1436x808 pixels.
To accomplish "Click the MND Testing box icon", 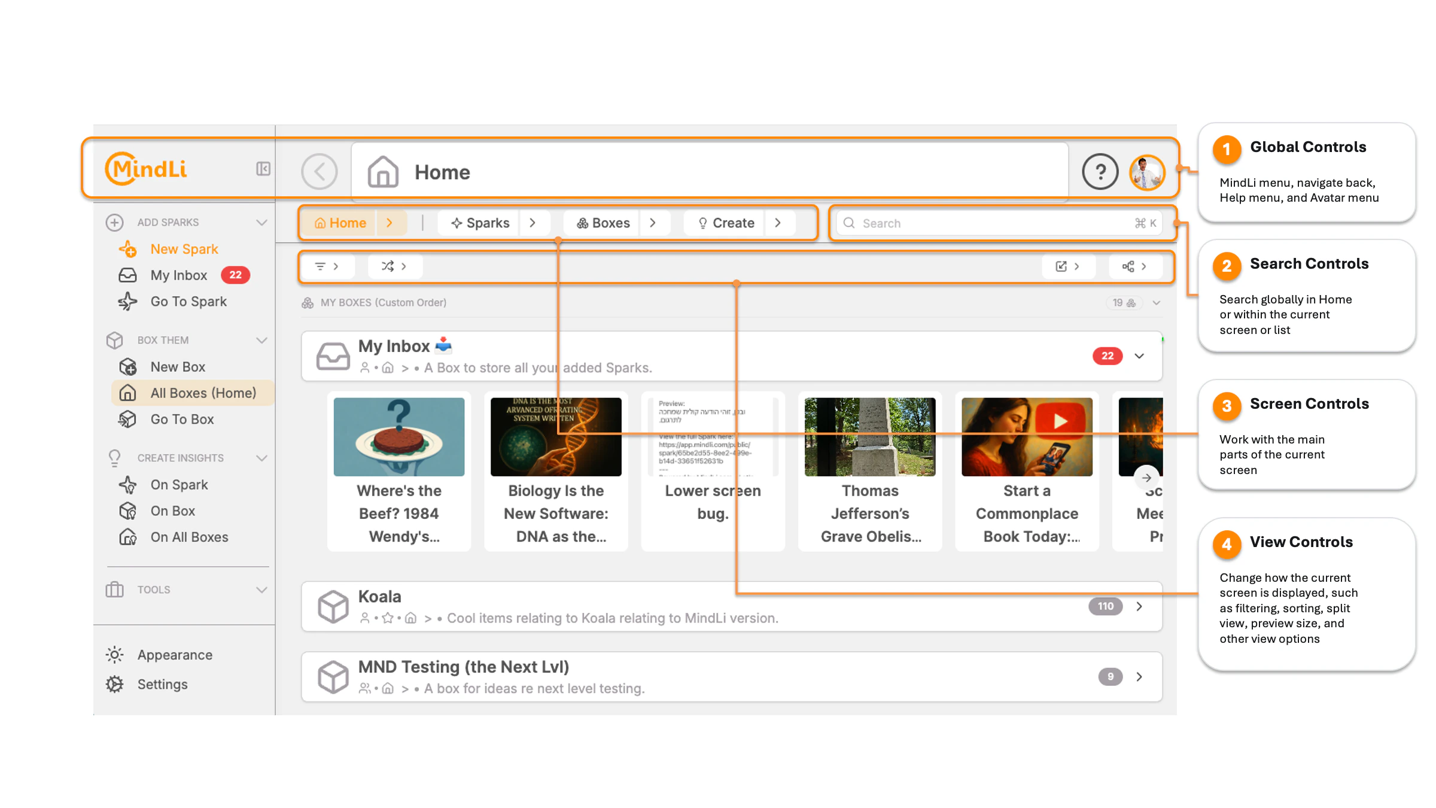I will 333,677.
